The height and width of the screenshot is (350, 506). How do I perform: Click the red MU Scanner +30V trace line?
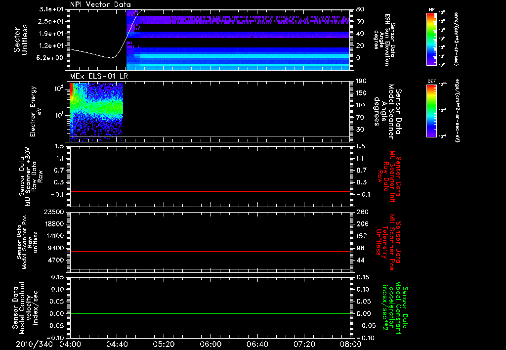210,191
